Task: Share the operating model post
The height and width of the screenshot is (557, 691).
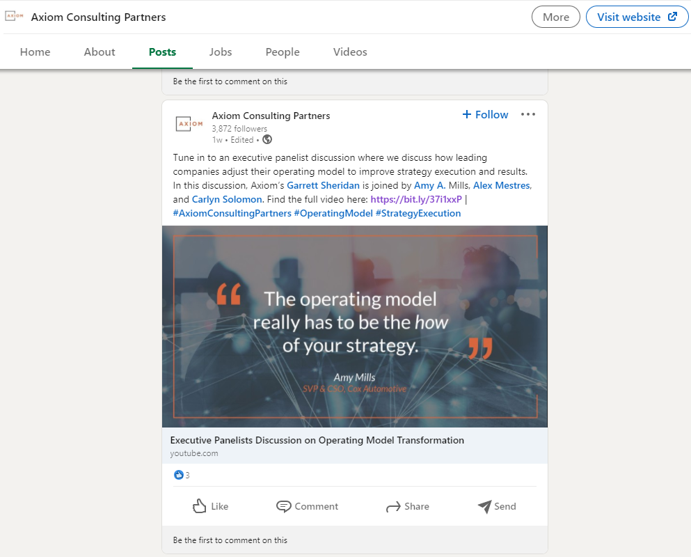Action: click(x=408, y=506)
